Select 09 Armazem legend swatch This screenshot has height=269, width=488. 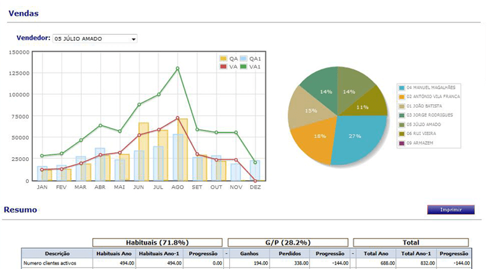click(x=401, y=143)
